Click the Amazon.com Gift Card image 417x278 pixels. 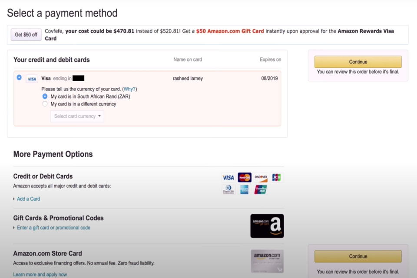point(267,225)
